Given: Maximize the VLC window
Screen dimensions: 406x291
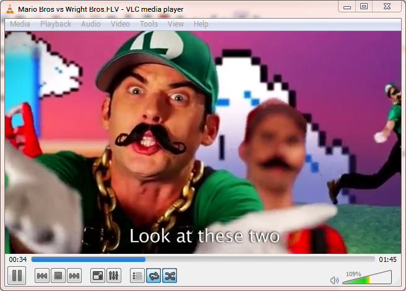Looking at the screenshot, I should click(364, 6).
